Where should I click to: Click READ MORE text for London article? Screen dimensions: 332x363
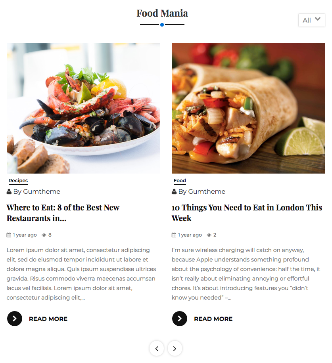click(x=213, y=319)
